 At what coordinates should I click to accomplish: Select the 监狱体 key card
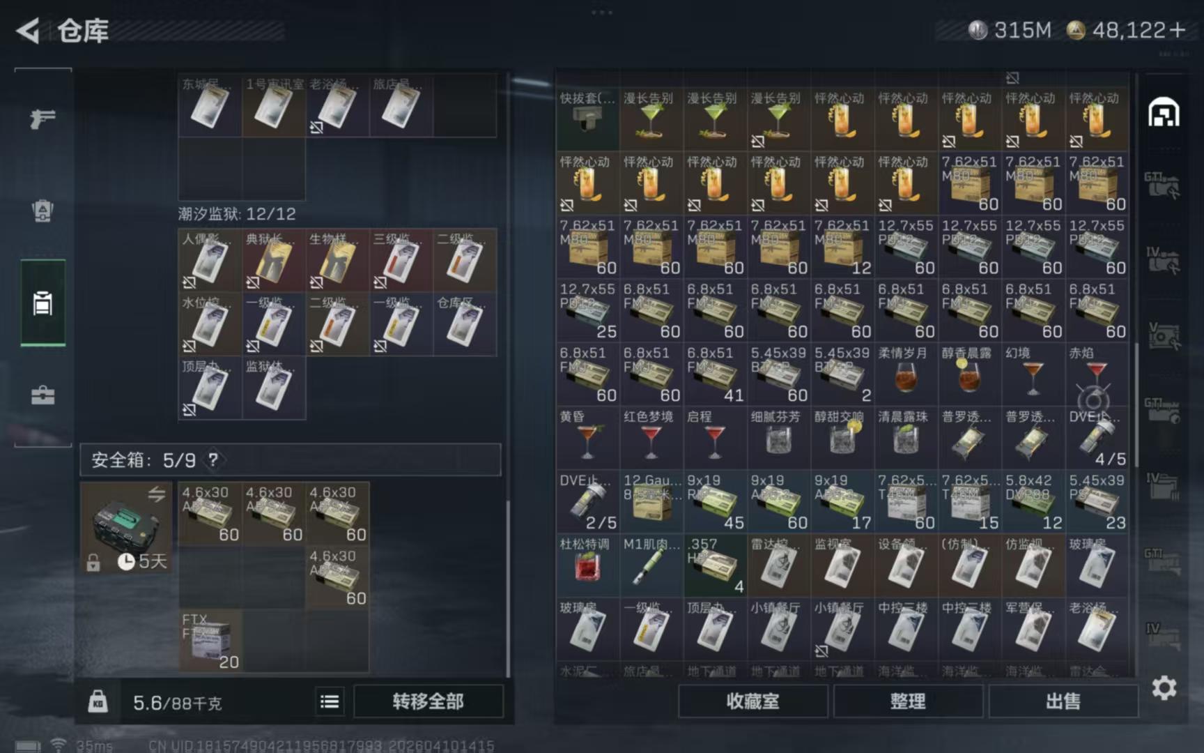point(274,388)
